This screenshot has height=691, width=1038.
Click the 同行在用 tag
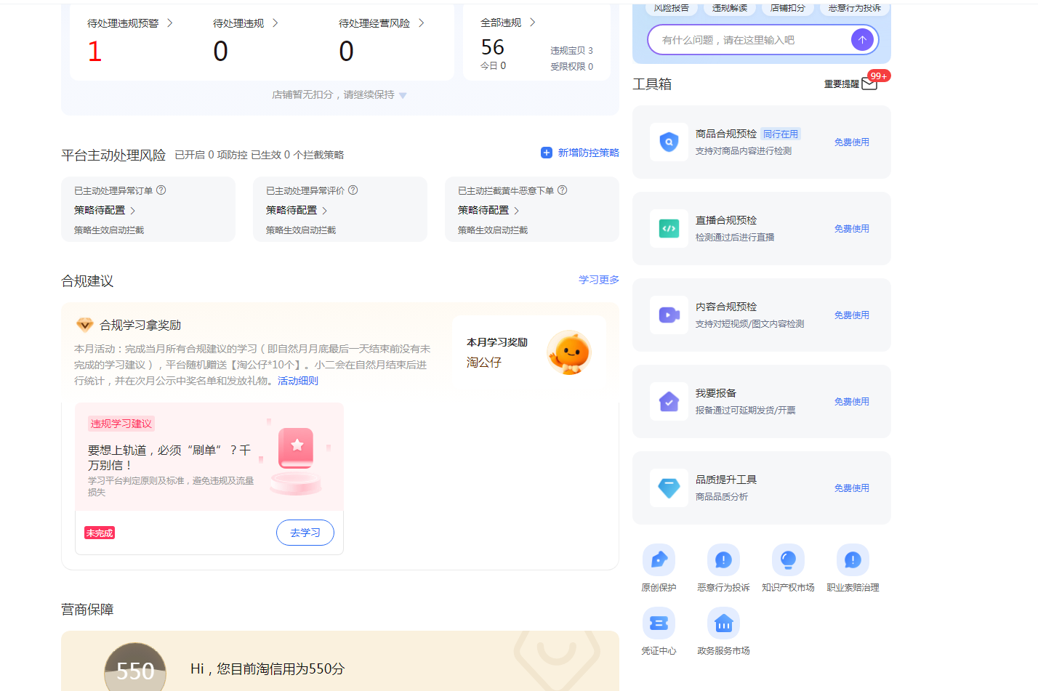click(781, 134)
